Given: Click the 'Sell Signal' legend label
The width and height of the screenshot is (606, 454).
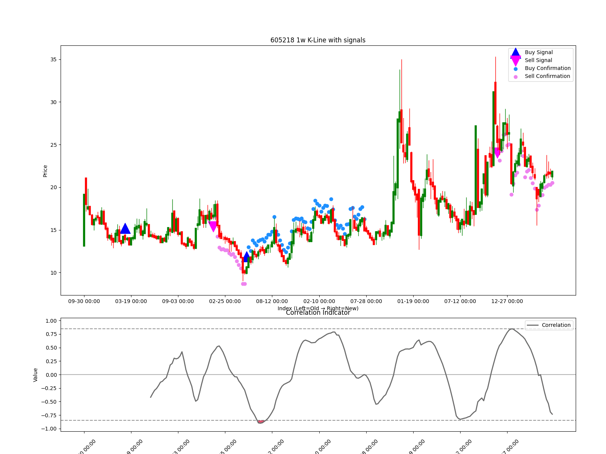Looking at the screenshot, I should tap(538, 60).
